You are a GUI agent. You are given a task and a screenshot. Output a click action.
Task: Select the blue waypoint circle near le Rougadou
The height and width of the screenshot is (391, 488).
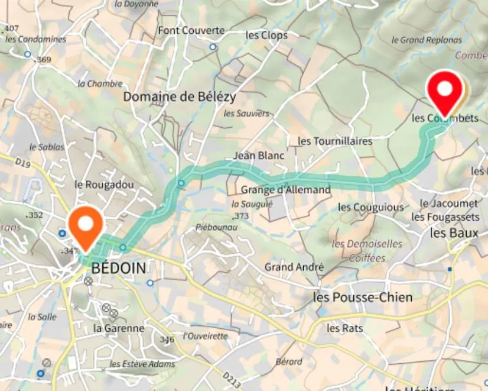click(181, 183)
